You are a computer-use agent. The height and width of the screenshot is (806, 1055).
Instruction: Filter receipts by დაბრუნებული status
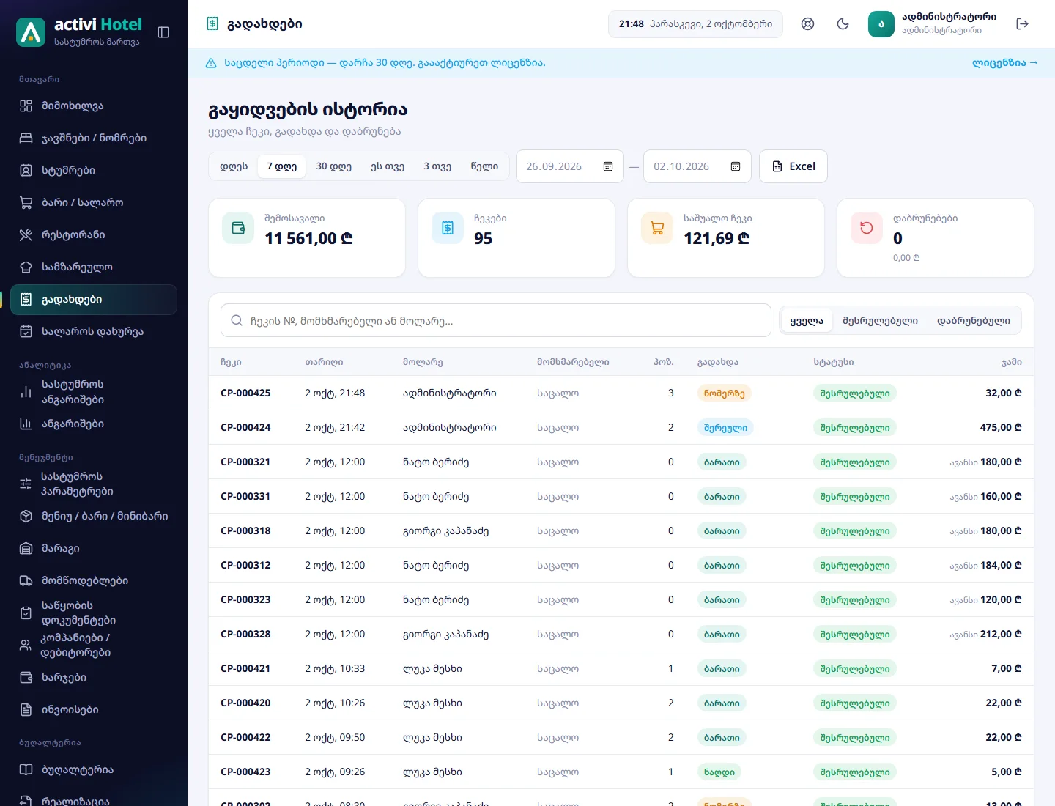tap(974, 321)
